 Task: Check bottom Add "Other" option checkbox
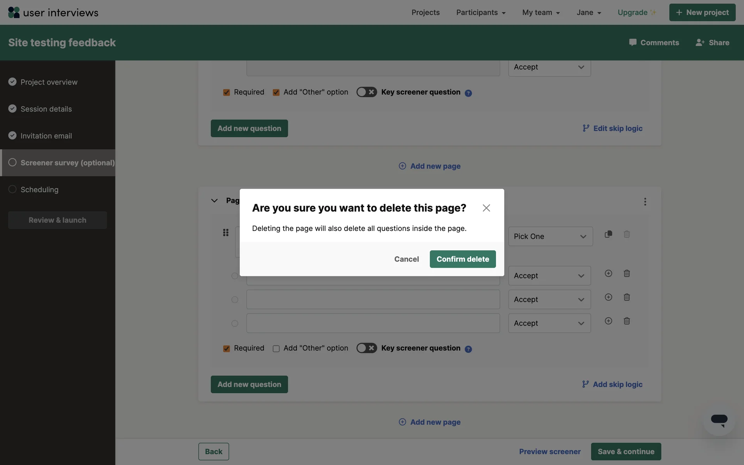pyautogui.click(x=276, y=348)
